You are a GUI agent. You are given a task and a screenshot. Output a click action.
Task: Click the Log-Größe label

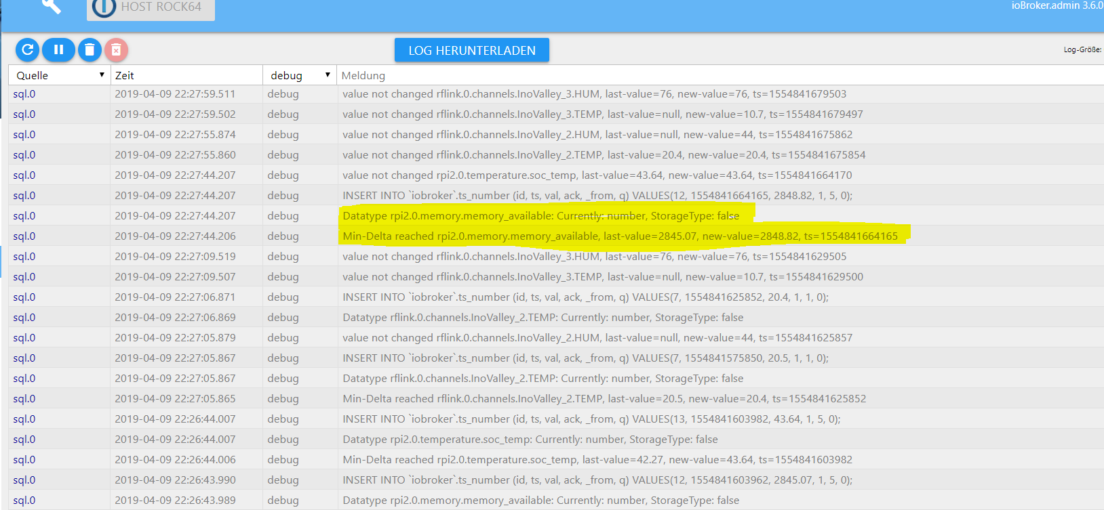(x=1083, y=49)
